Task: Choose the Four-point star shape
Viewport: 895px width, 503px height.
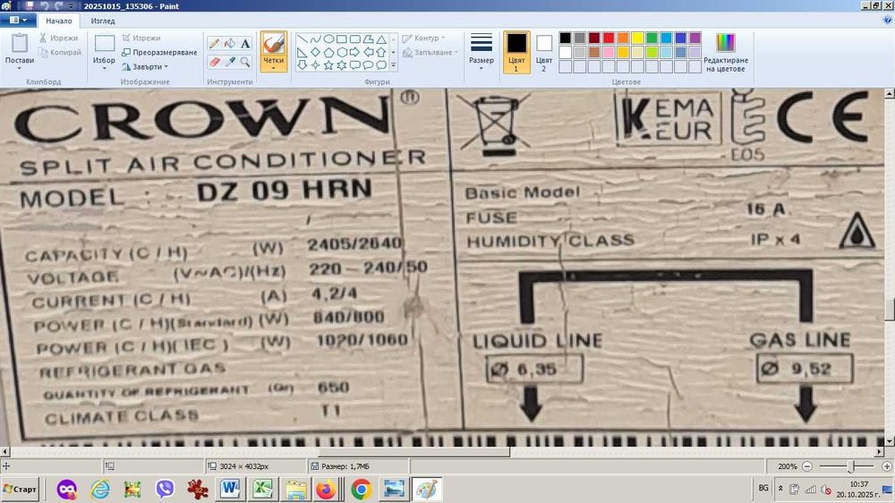Action: (x=316, y=65)
